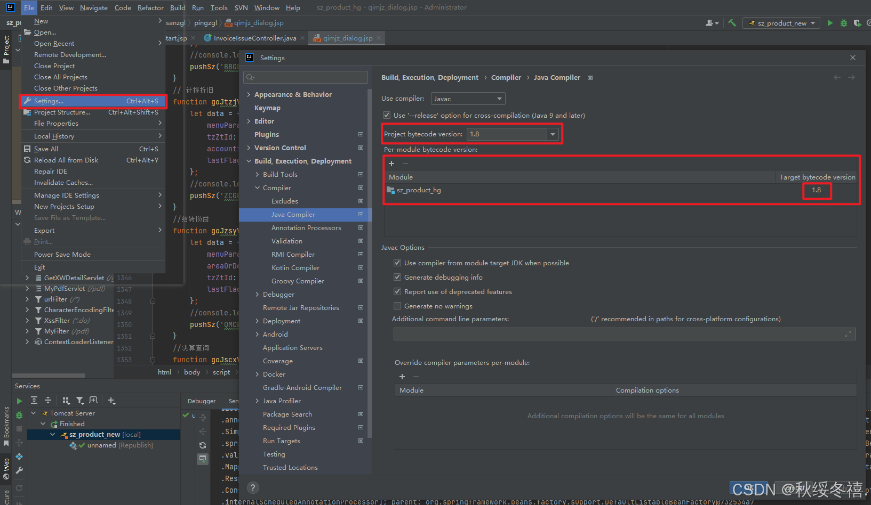The image size is (871, 505).
Task: Open the Project bytecode version dropdown
Action: [553, 134]
